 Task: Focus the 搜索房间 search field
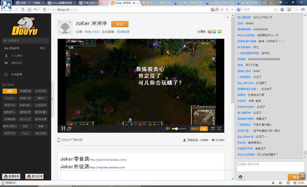pos(25,41)
